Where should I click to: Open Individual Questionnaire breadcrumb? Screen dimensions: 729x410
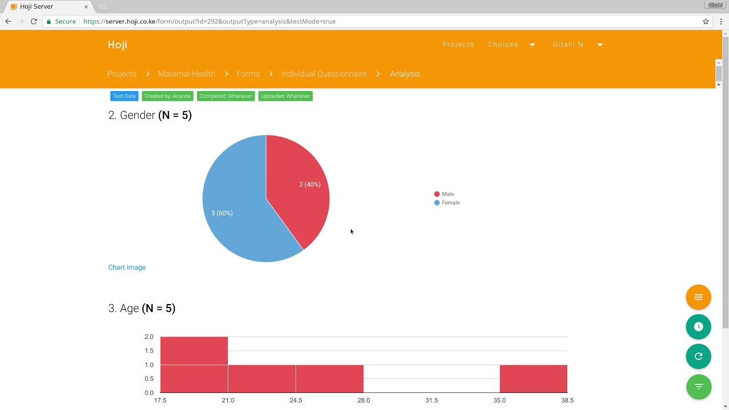coord(323,74)
